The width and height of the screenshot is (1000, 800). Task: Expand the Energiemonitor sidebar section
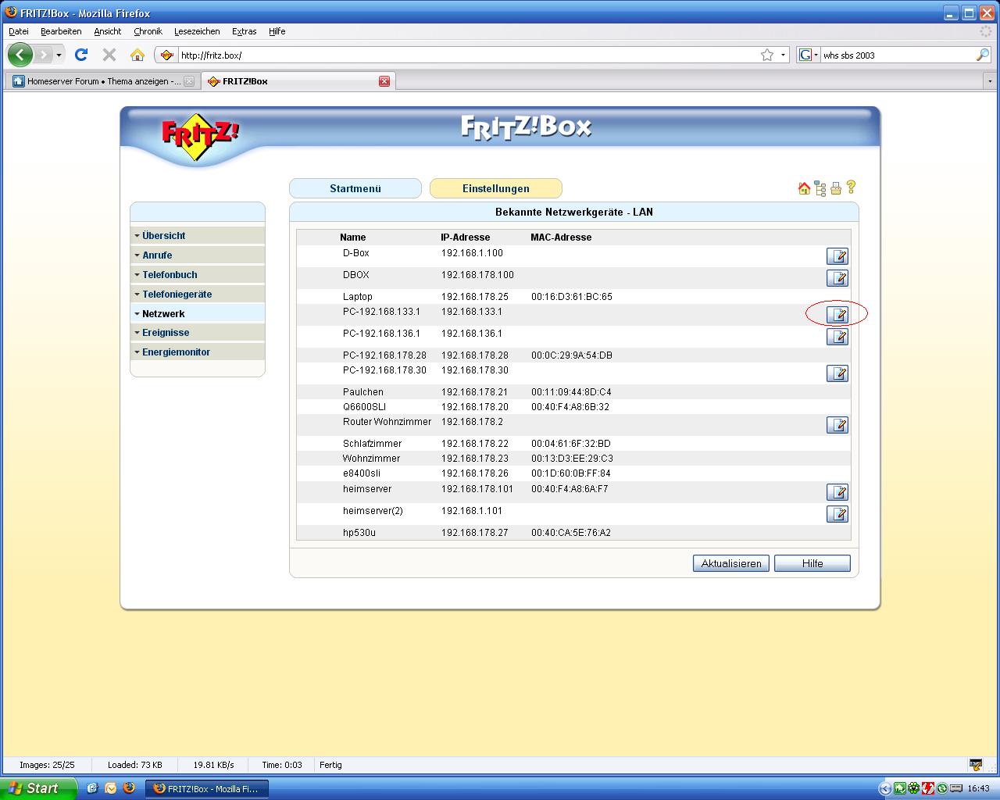176,352
